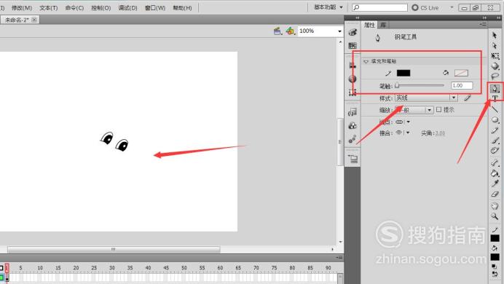Select the Subselection (white arrow) tool
The image size is (504, 284).
pyautogui.click(x=495, y=46)
